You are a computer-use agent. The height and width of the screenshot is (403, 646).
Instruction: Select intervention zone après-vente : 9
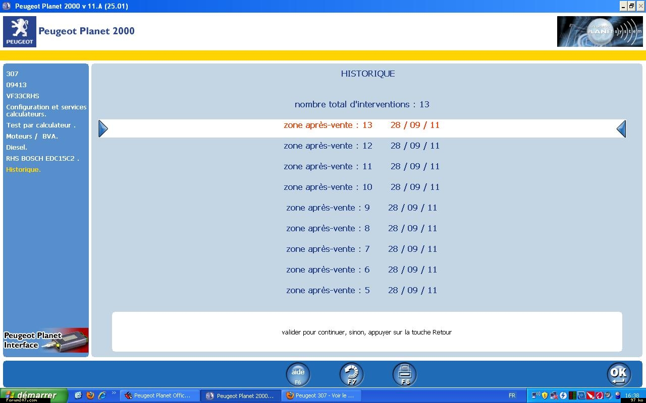click(361, 208)
